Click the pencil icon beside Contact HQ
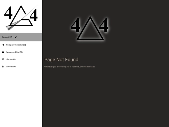Image resolution: width=169 pixels, height=127 pixels. (x=16, y=37)
